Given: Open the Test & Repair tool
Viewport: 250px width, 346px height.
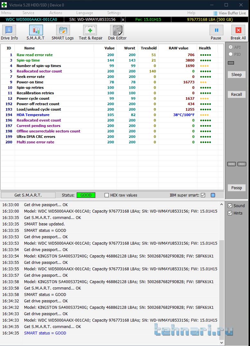Looking at the screenshot, I should point(91,32).
